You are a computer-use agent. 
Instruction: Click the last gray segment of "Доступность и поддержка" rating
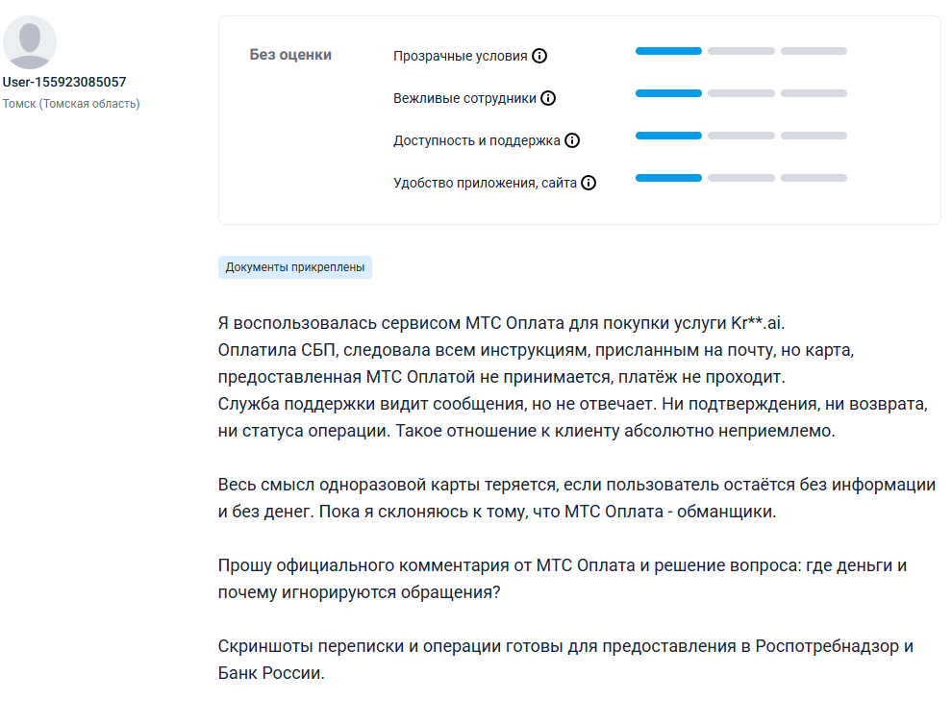point(813,136)
